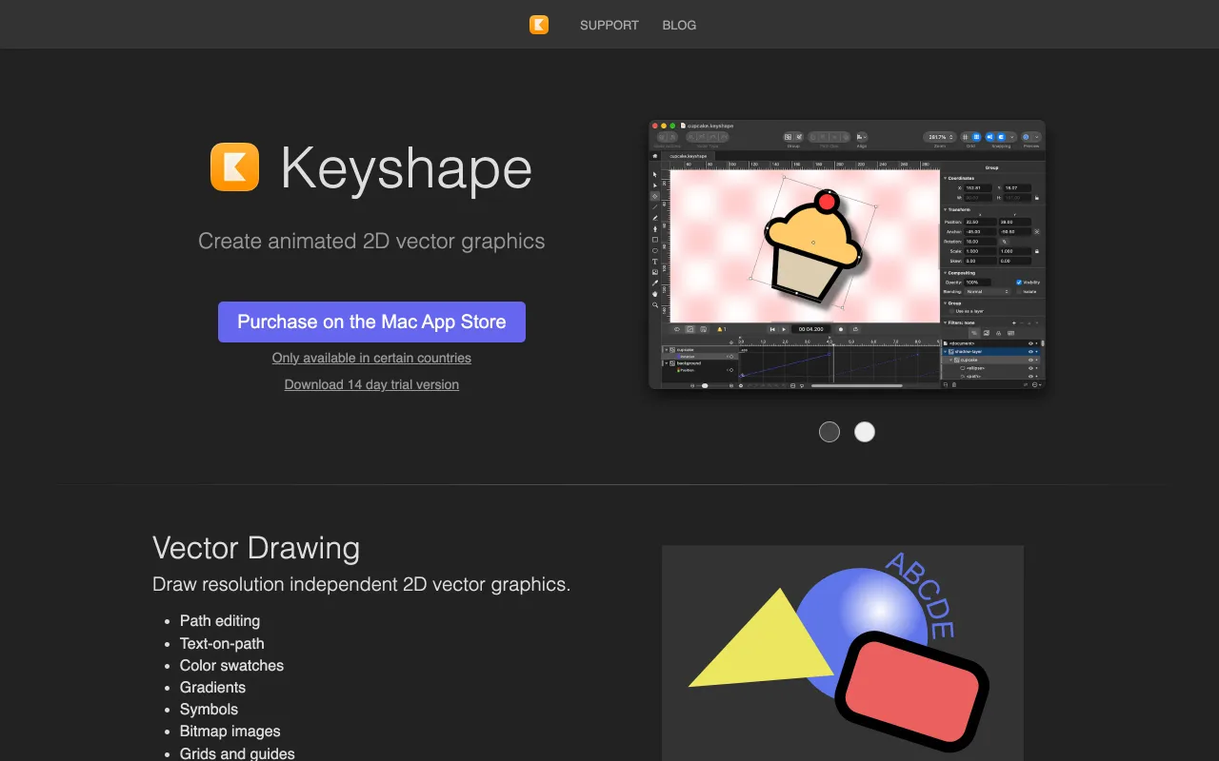Click the "Vector Drawing" heading

tap(256, 548)
